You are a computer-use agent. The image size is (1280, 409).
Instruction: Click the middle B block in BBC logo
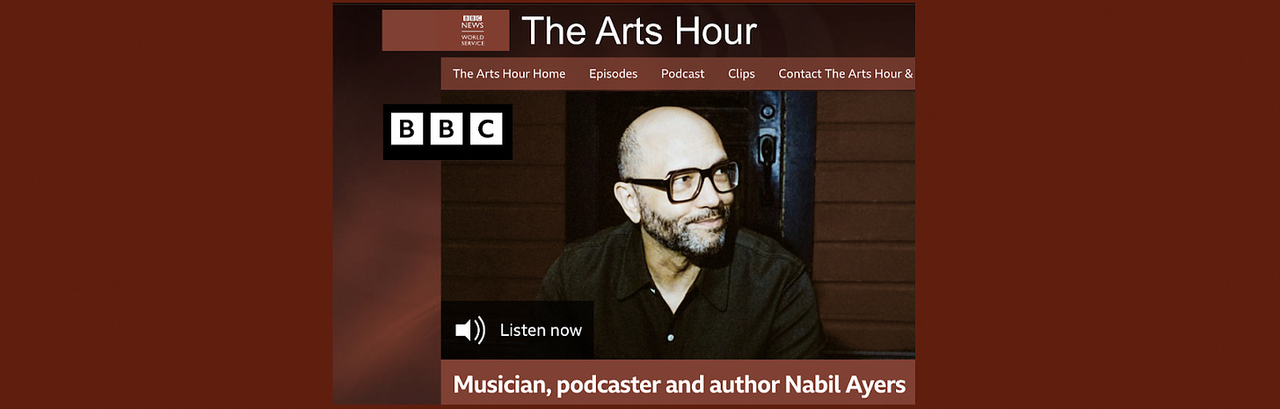coord(447,129)
